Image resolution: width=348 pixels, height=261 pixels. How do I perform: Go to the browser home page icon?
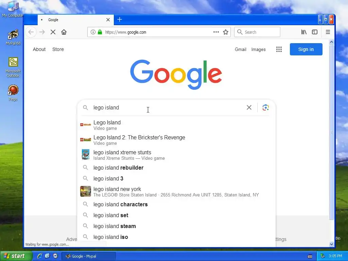64,32
